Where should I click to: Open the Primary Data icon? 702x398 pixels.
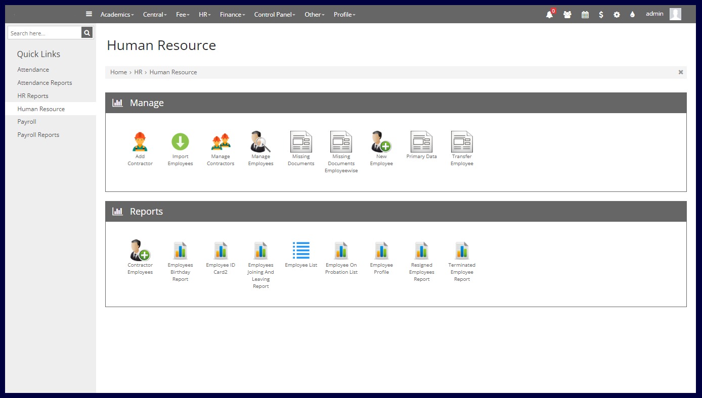(422, 142)
